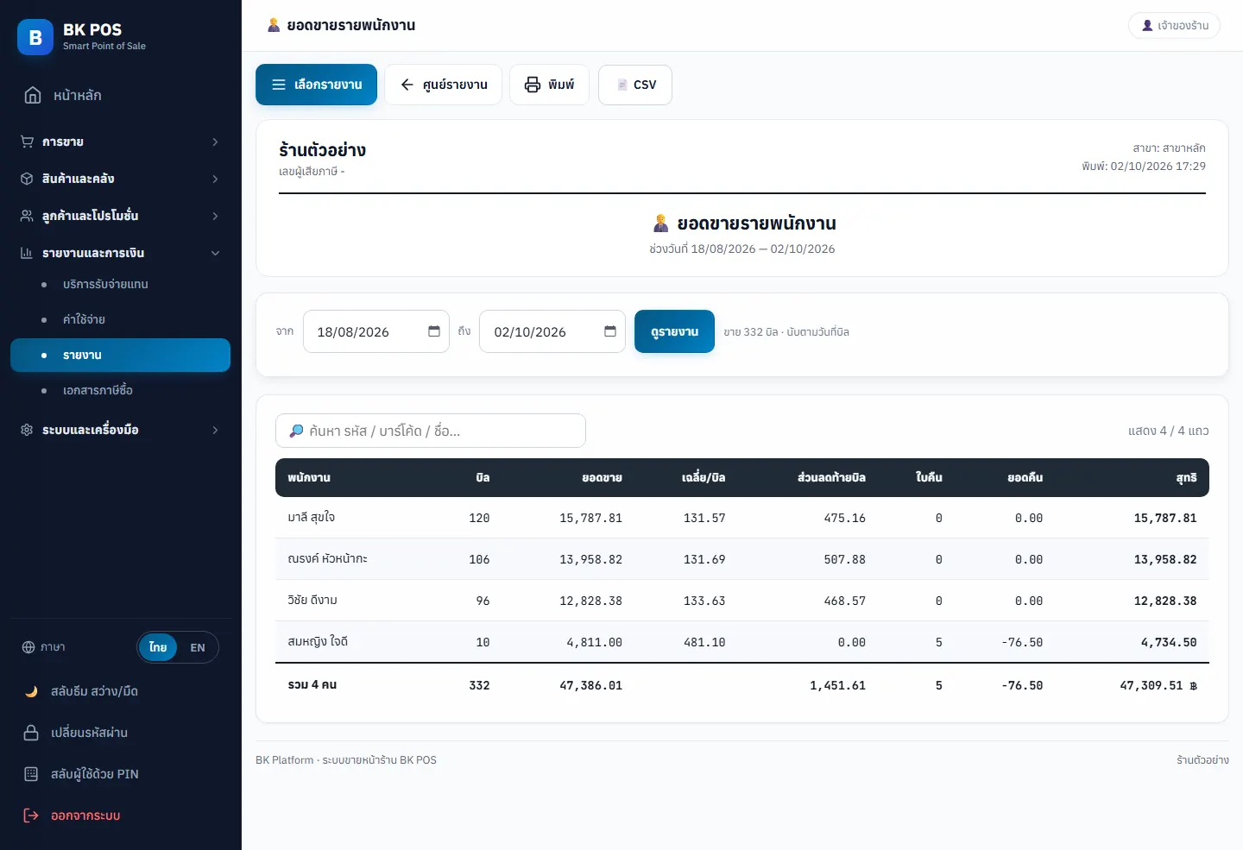Click the back arrow on ศูนย์รายงาน
1243x850 pixels.
(407, 85)
